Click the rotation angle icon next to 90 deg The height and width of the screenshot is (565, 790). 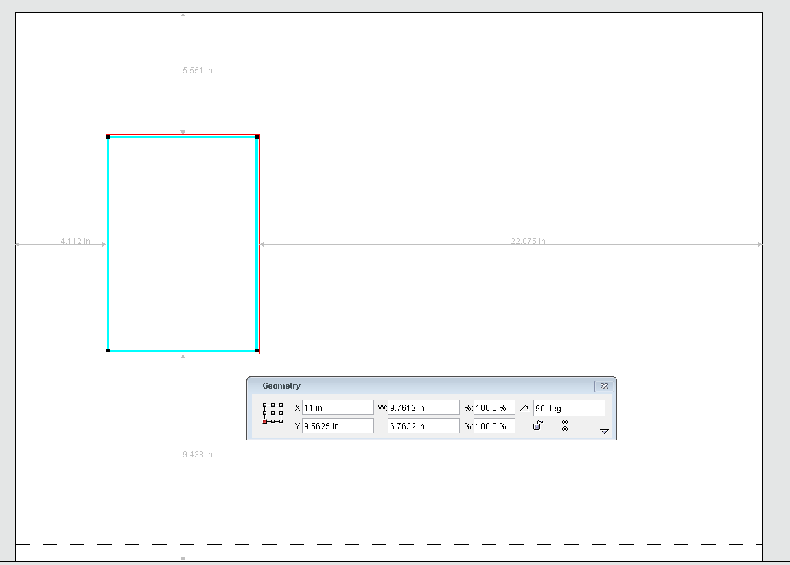(x=524, y=408)
